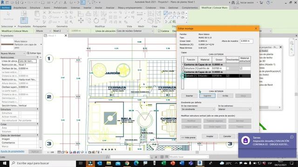
Task: Switch to the Vista ribbon tab
Action: pos(162,8)
